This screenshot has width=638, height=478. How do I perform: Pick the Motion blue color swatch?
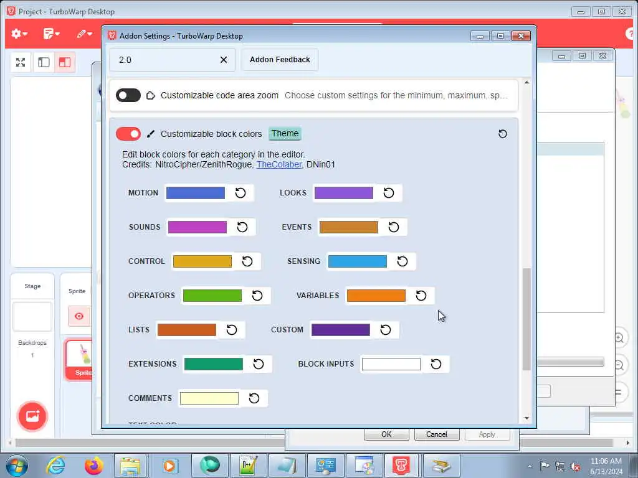click(195, 193)
